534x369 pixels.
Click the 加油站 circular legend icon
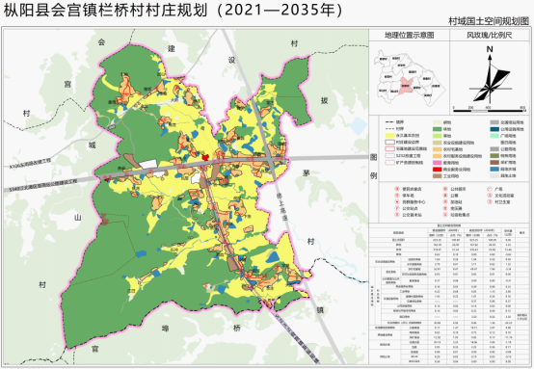444,202
